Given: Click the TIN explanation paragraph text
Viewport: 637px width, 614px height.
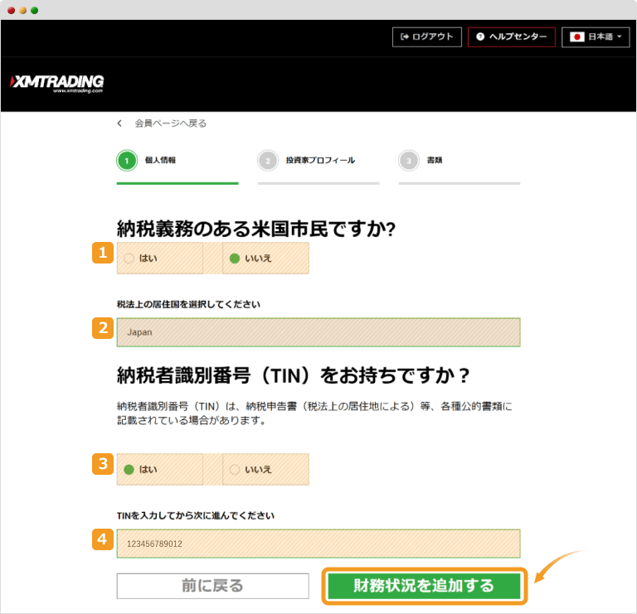Looking at the screenshot, I should 314,413.
